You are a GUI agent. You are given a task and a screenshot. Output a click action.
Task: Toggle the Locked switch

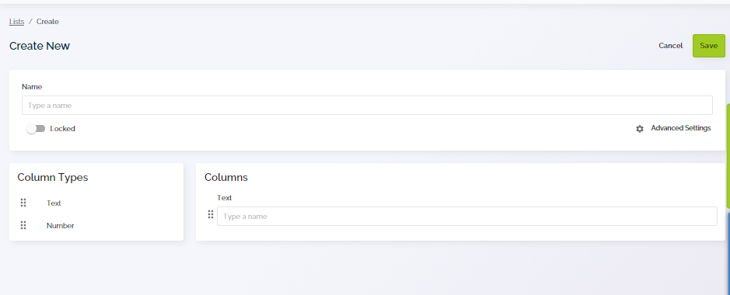[36, 129]
